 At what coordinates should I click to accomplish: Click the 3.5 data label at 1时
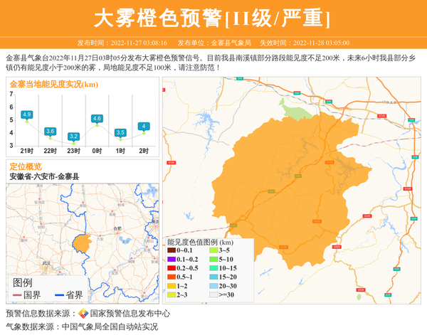(x=120, y=132)
